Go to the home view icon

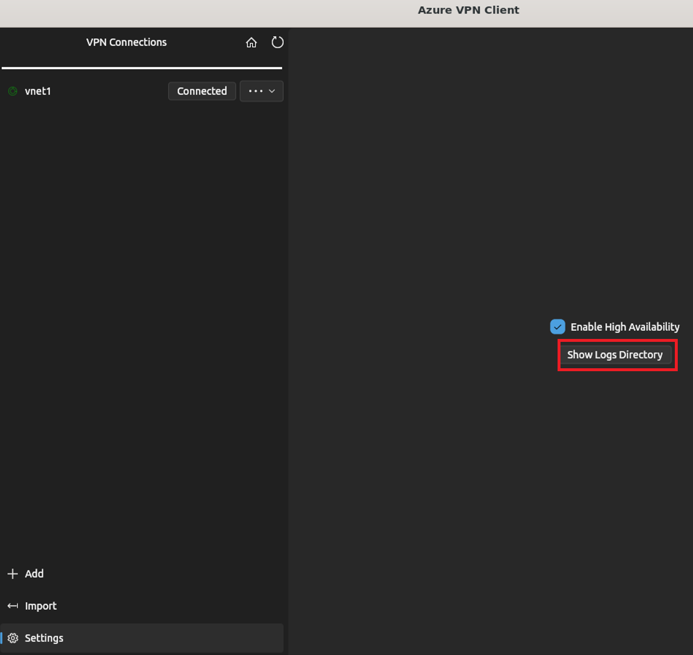point(251,42)
